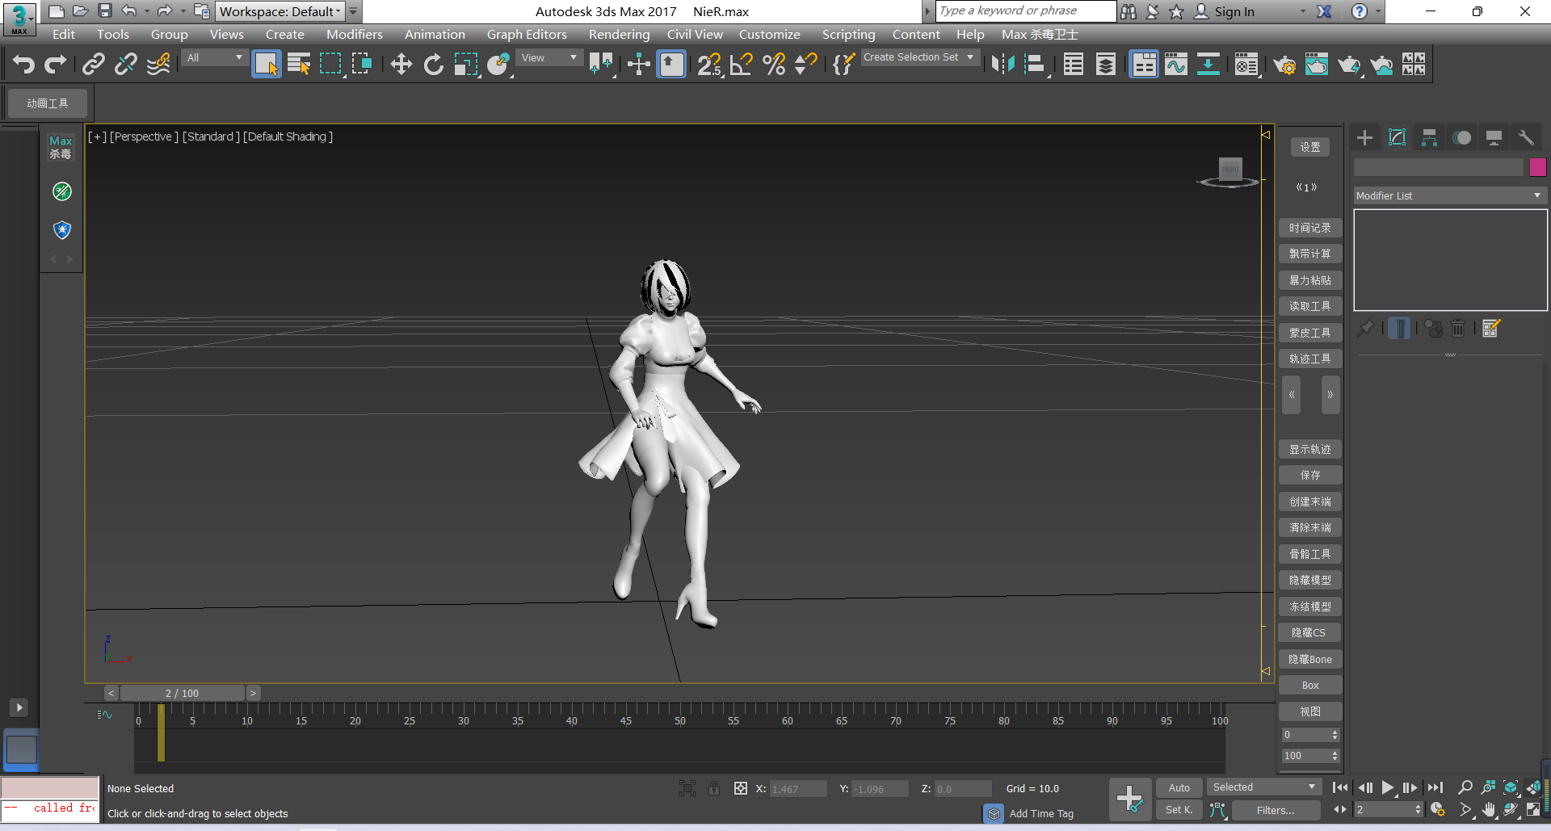Click the Align tool icon
Screen dimensions: 1551x831
pyautogui.click(x=1036, y=64)
